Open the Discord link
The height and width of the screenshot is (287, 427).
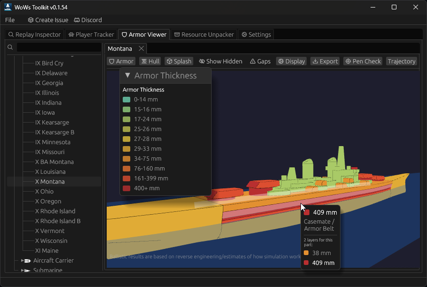87,20
